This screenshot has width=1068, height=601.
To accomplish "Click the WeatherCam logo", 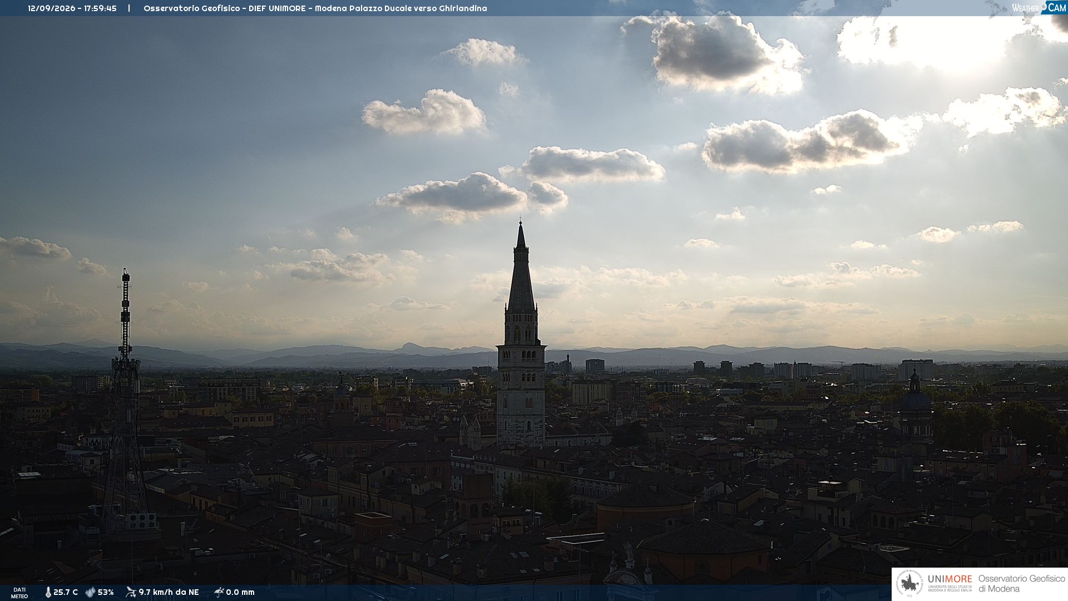I will click(1039, 8).
